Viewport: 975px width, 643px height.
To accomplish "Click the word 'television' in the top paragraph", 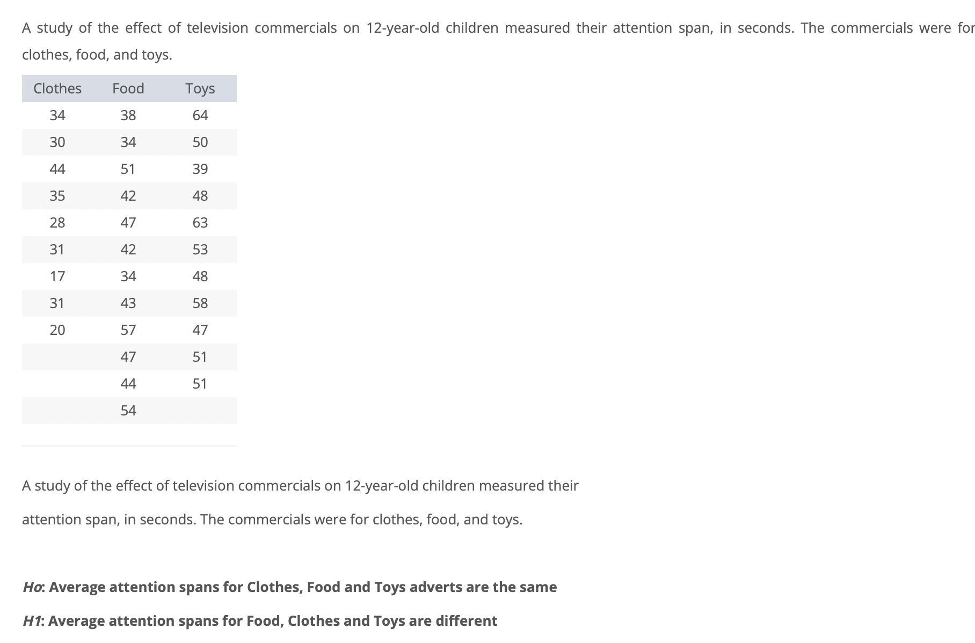I will point(217,28).
